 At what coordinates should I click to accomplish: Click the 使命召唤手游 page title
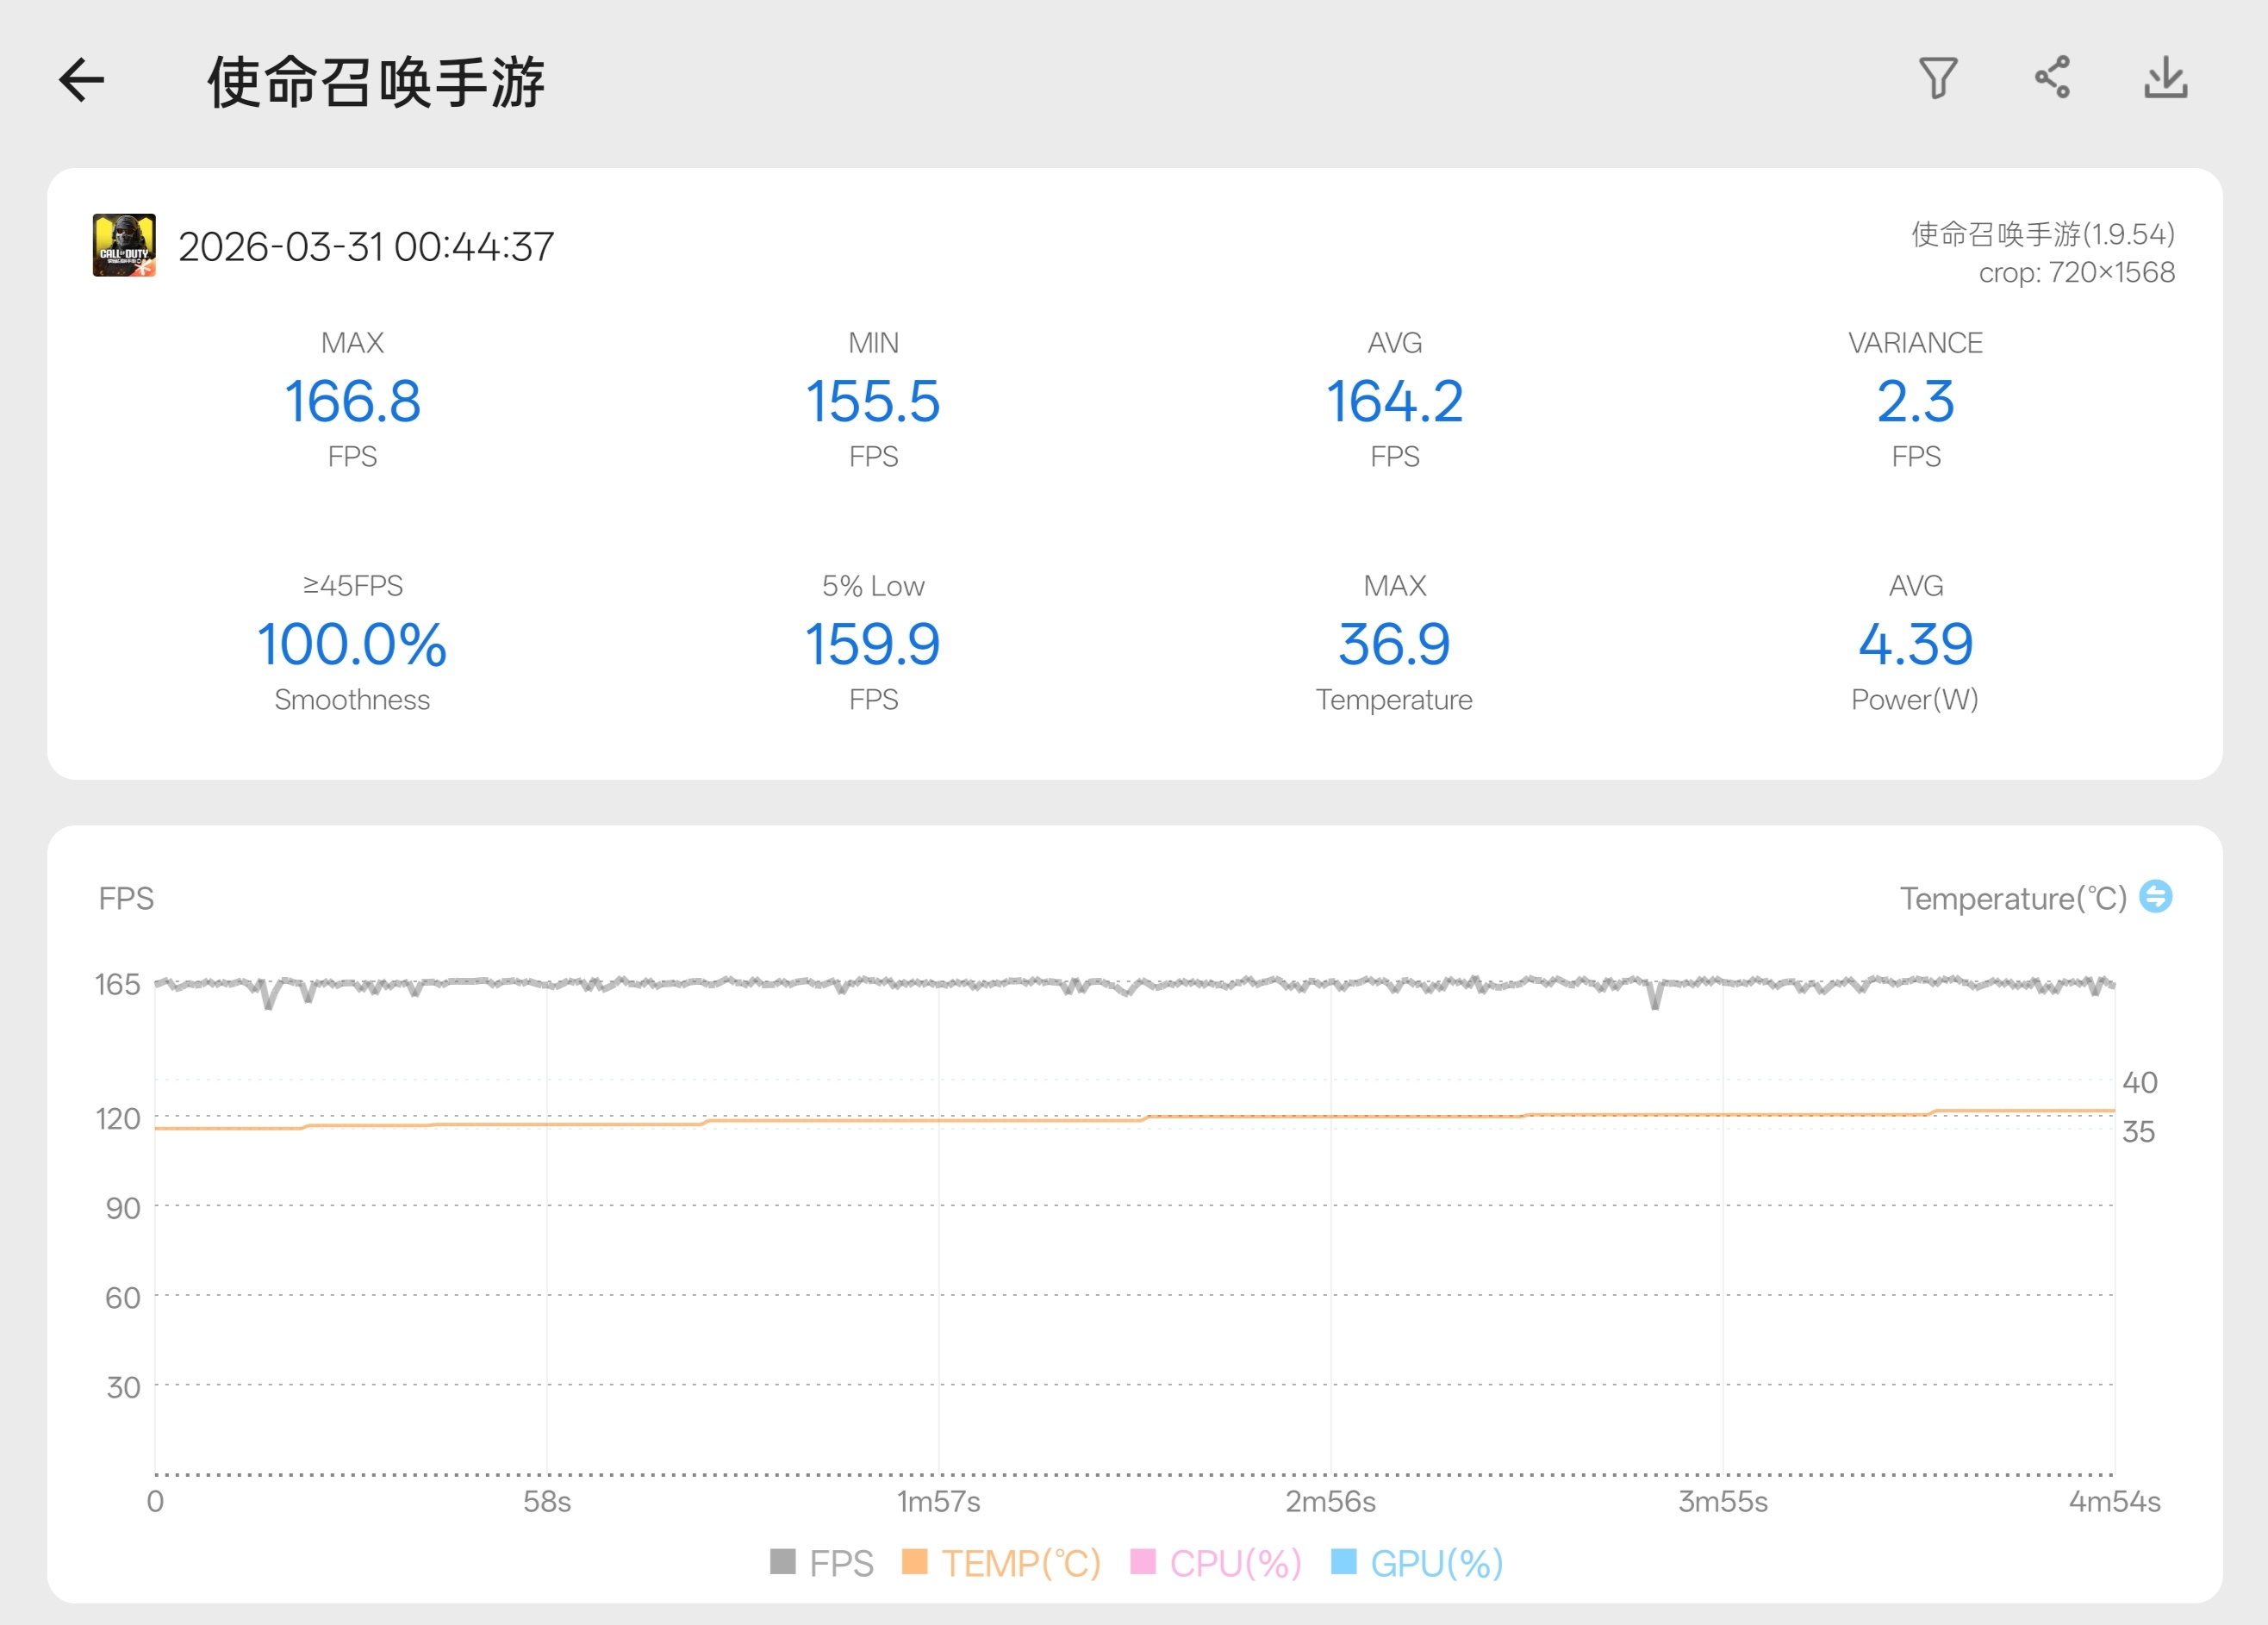click(376, 82)
